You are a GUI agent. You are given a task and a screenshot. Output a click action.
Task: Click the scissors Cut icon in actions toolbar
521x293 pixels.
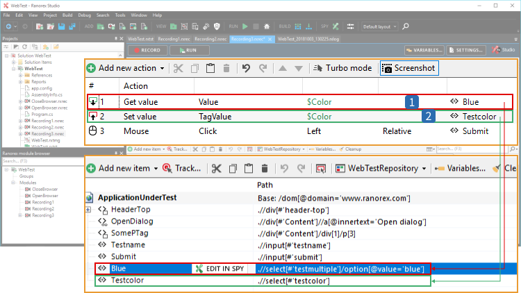179,68
